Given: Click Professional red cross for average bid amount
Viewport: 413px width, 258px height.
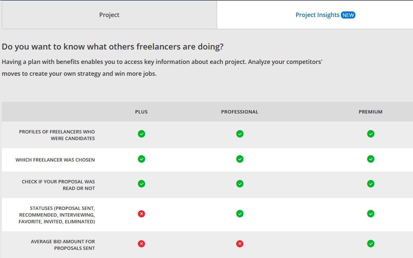Looking at the screenshot, I should (240, 244).
